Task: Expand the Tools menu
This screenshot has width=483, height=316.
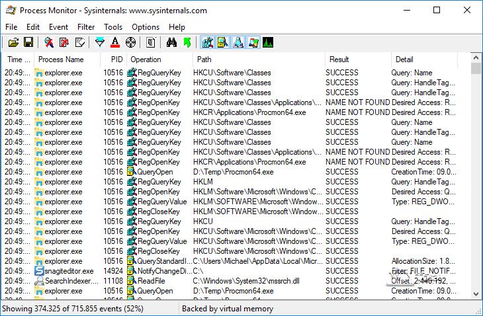Action: 113,27
